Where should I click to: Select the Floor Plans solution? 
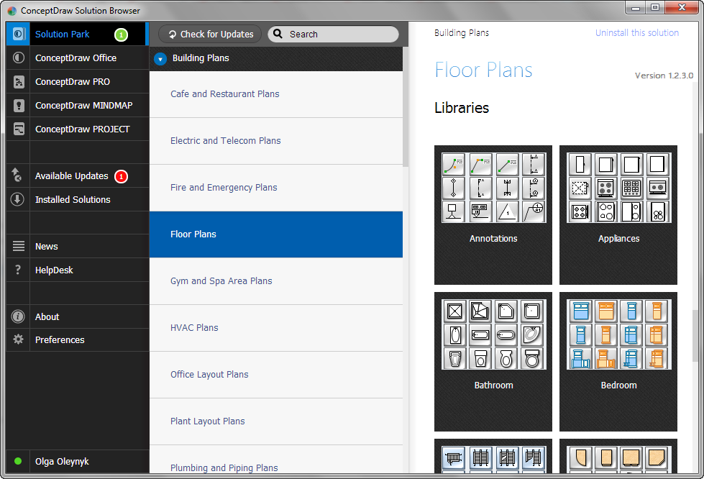pyautogui.click(x=275, y=234)
